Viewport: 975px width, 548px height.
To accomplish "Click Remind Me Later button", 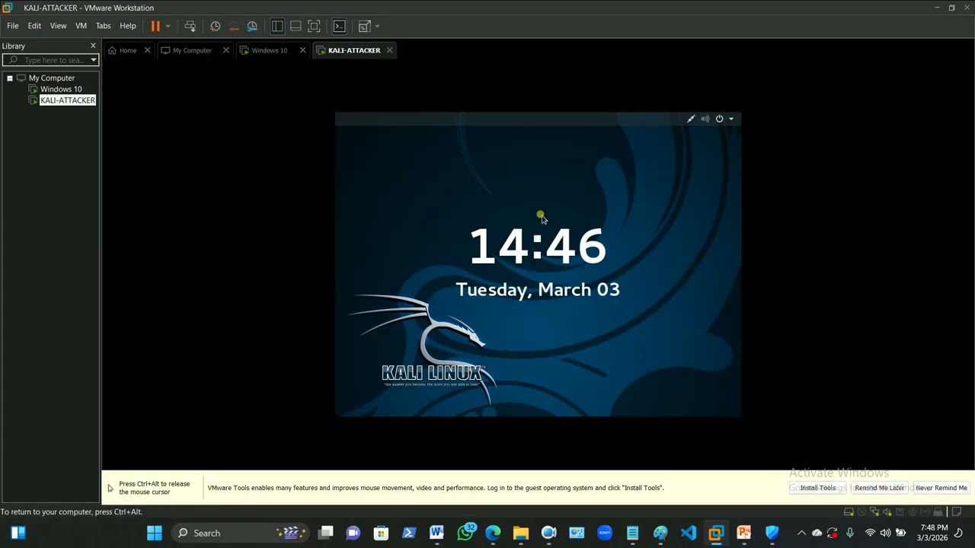I will 879,488.
